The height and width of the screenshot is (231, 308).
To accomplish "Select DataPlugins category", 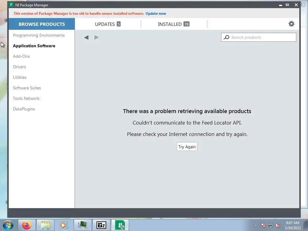I will coord(24,109).
